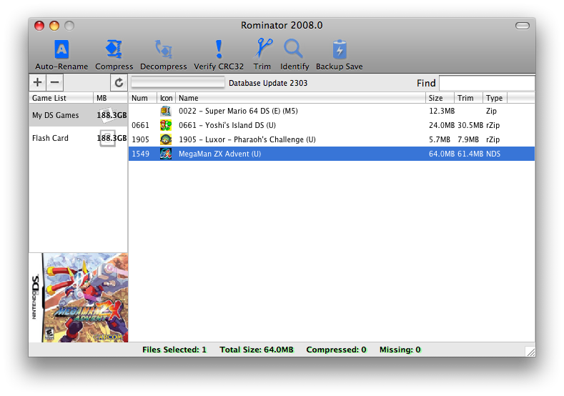Click Total Size: 64.0MB status text
Image resolution: width=564 pixels, height=396 pixels.
point(257,350)
